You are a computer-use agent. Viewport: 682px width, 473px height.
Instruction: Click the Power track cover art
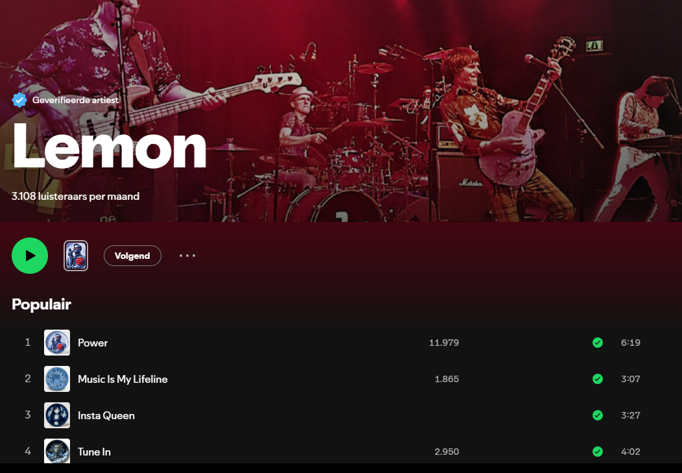coord(57,343)
